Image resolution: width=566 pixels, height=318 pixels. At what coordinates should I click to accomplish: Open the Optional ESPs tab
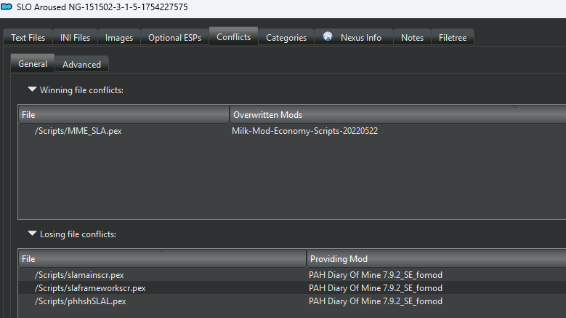tap(174, 38)
